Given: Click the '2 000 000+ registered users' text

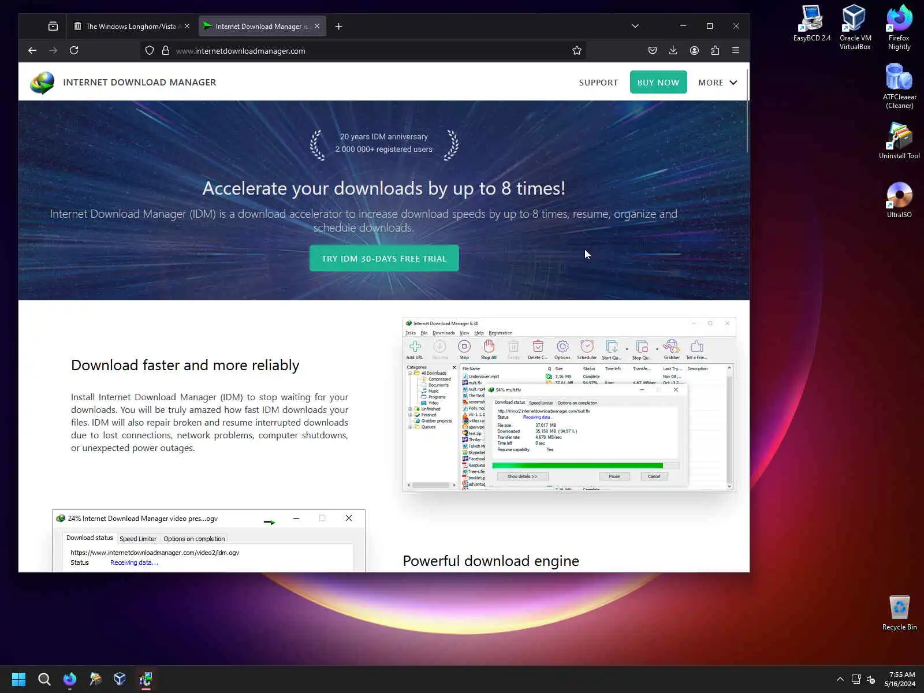Looking at the screenshot, I should click(x=384, y=149).
